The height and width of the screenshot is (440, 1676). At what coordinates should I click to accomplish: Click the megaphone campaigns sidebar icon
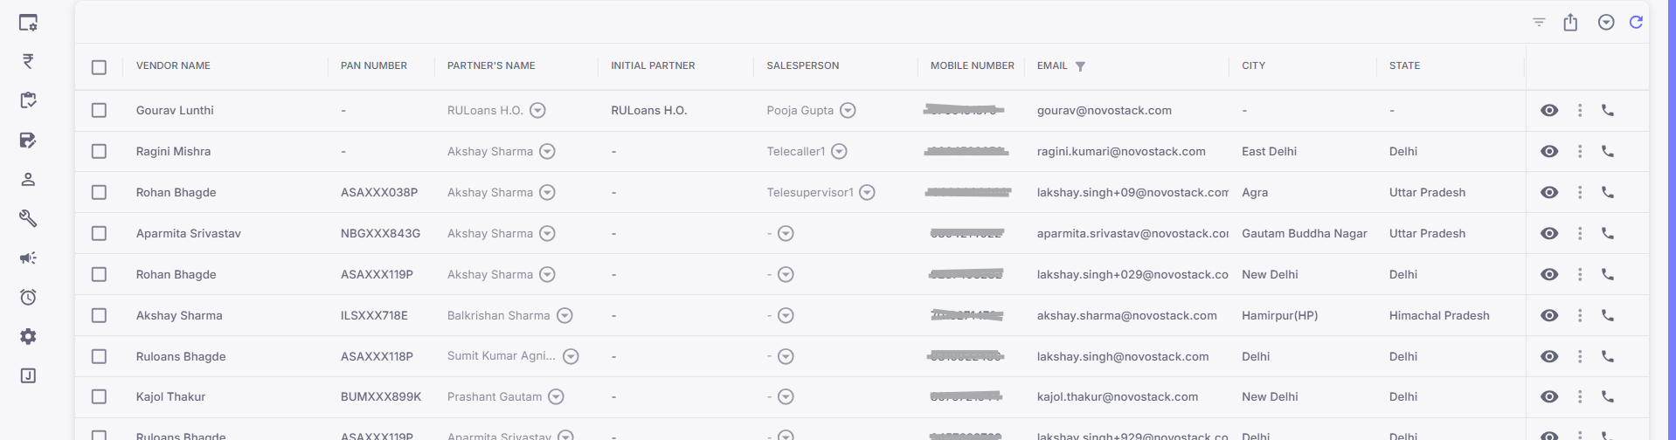pyautogui.click(x=28, y=258)
